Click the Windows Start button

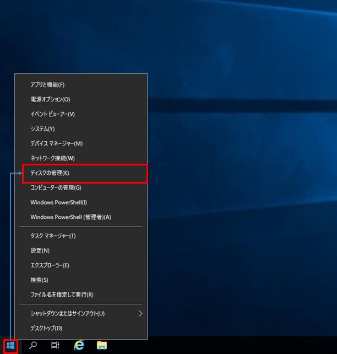(x=10, y=345)
